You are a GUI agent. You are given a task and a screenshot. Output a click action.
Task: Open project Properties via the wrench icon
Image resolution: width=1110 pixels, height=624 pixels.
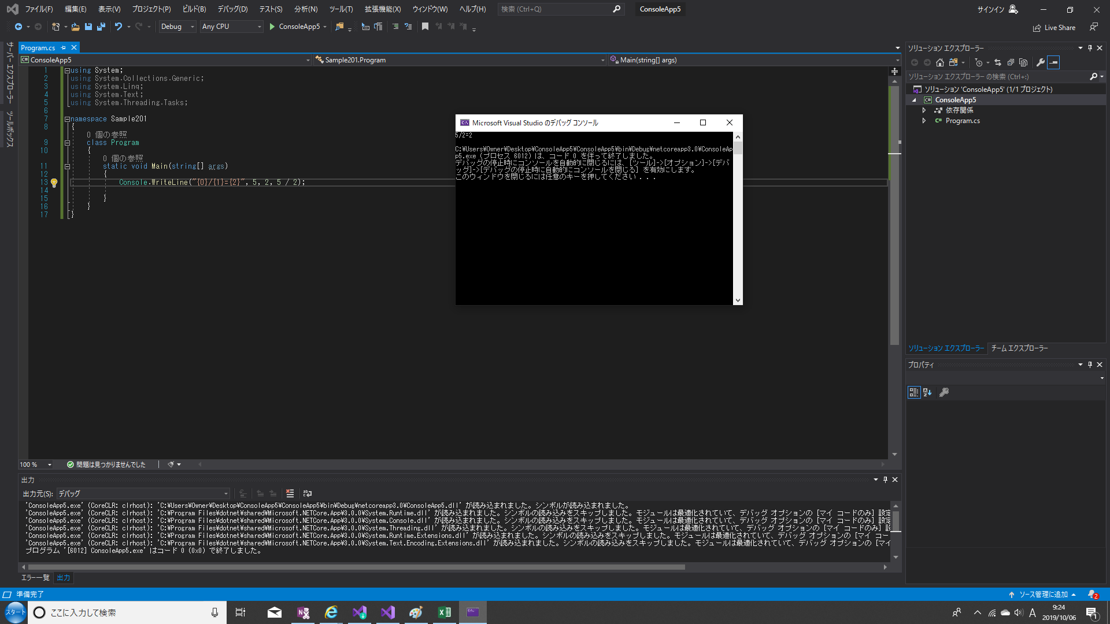[1041, 62]
